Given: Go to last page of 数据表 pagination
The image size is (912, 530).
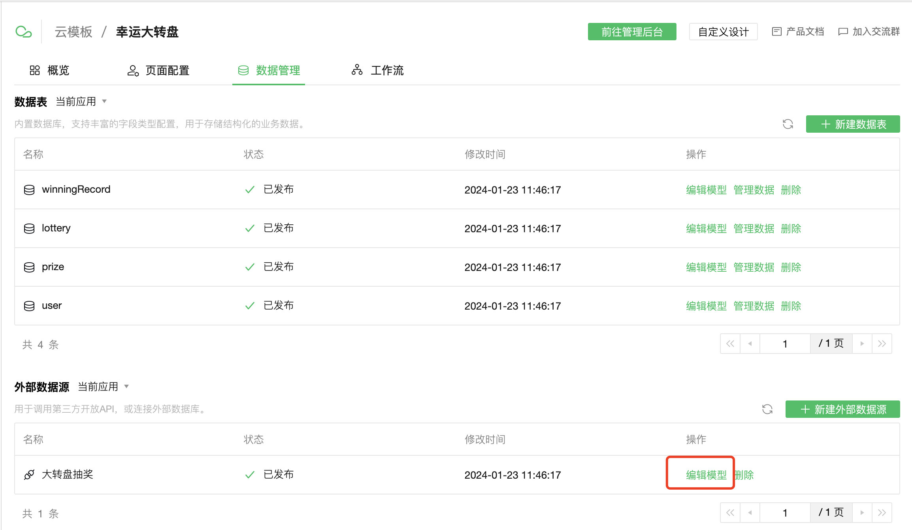Looking at the screenshot, I should coord(882,344).
